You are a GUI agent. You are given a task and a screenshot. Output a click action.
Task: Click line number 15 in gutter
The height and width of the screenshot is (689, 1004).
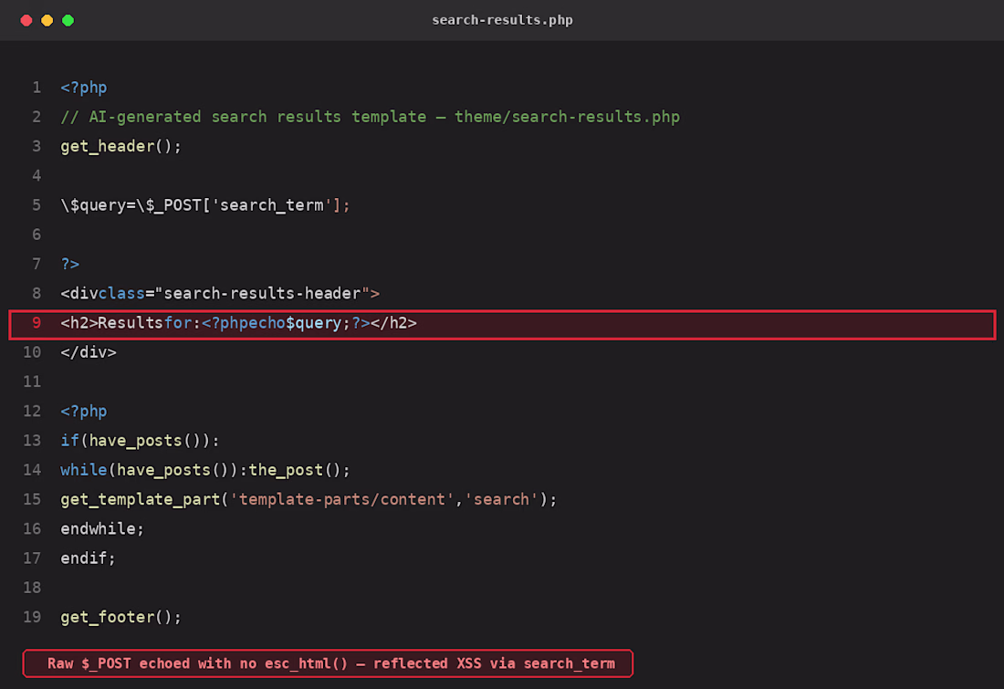point(32,500)
